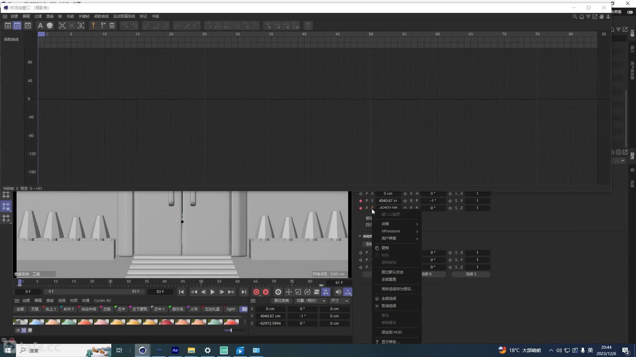
Task: Open the 对象 (相对) coordinate dropdown
Action: pyautogui.click(x=311, y=300)
